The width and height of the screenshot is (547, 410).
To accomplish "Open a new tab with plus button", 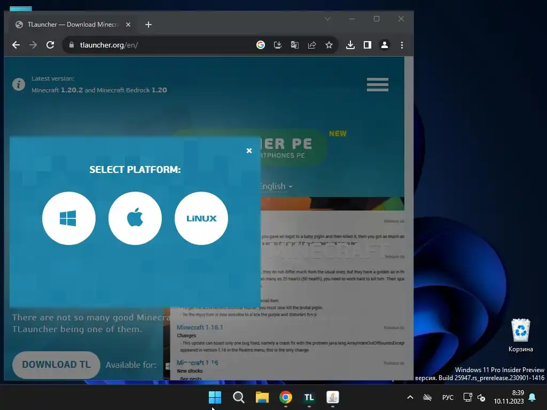I will coord(149,25).
